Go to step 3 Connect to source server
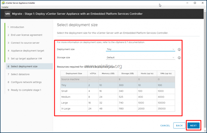The height and width of the screenshot is (133, 207). point(23,43)
